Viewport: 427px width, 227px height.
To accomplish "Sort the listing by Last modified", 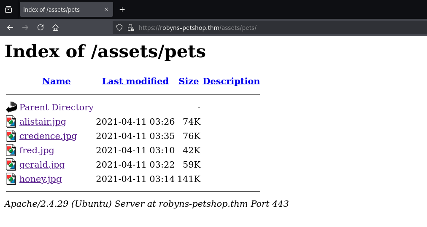I will point(135,81).
